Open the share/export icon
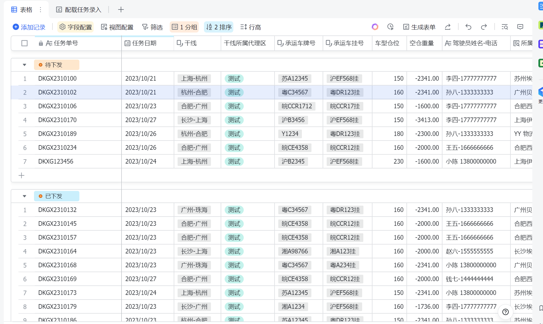 click(448, 27)
